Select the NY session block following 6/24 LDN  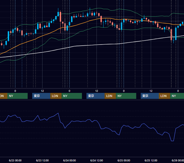[126, 96]
